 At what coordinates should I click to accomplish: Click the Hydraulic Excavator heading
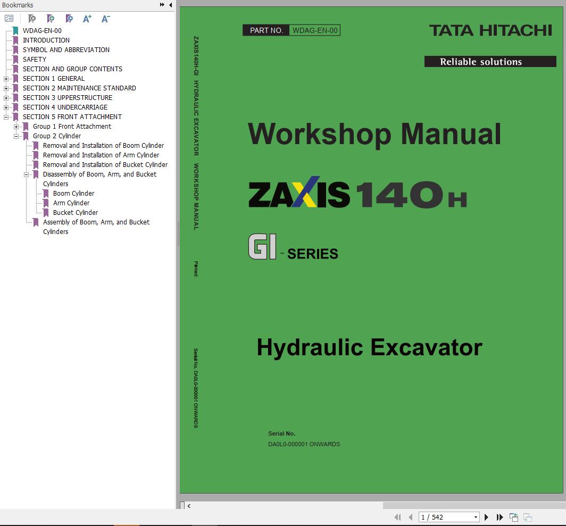click(x=369, y=347)
